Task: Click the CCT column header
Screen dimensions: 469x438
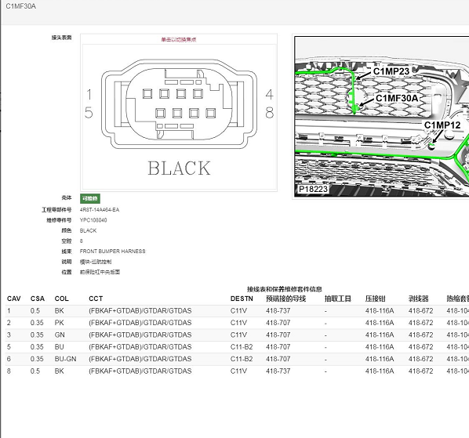Action: point(96,299)
